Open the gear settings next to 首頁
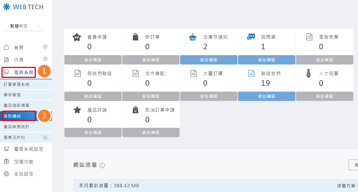 pyautogui.click(x=45, y=47)
